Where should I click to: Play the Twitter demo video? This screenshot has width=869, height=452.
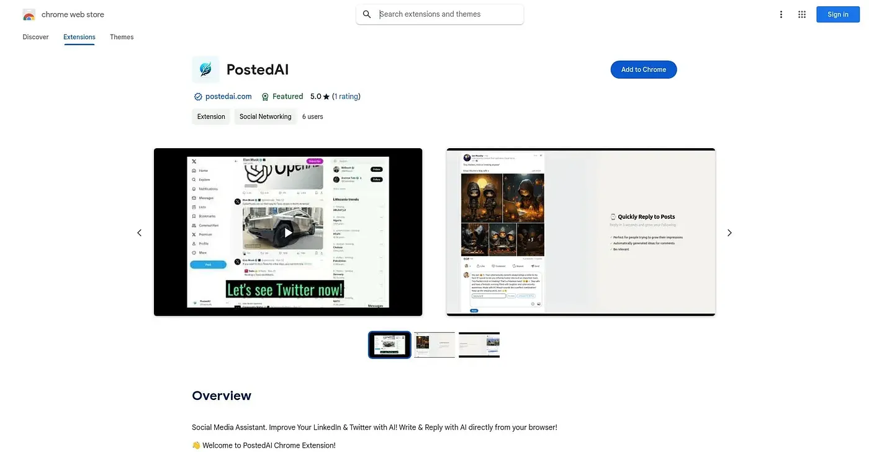point(288,233)
